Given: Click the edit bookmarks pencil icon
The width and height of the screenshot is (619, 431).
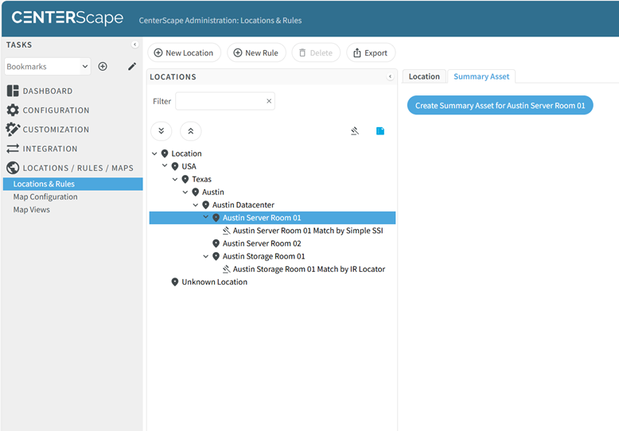Looking at the screenshot, I should tap(132, 67).
